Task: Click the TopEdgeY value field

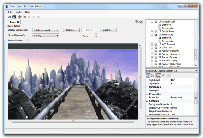Action: 182,84
